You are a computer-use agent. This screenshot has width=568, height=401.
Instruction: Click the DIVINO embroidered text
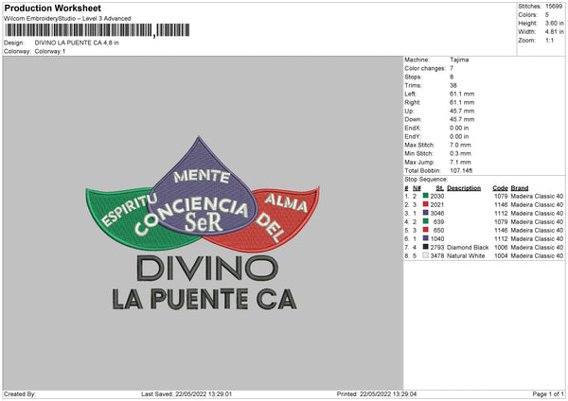(x=207, y=269)
